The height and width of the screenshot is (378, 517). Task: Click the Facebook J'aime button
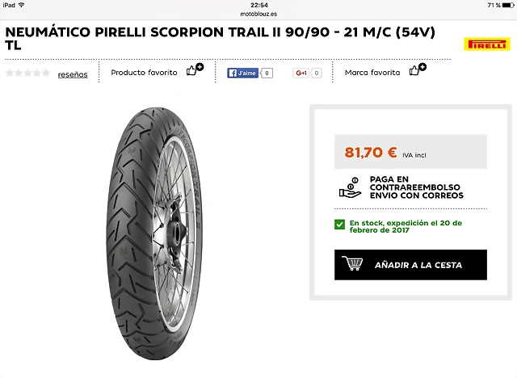coord(242,73)
